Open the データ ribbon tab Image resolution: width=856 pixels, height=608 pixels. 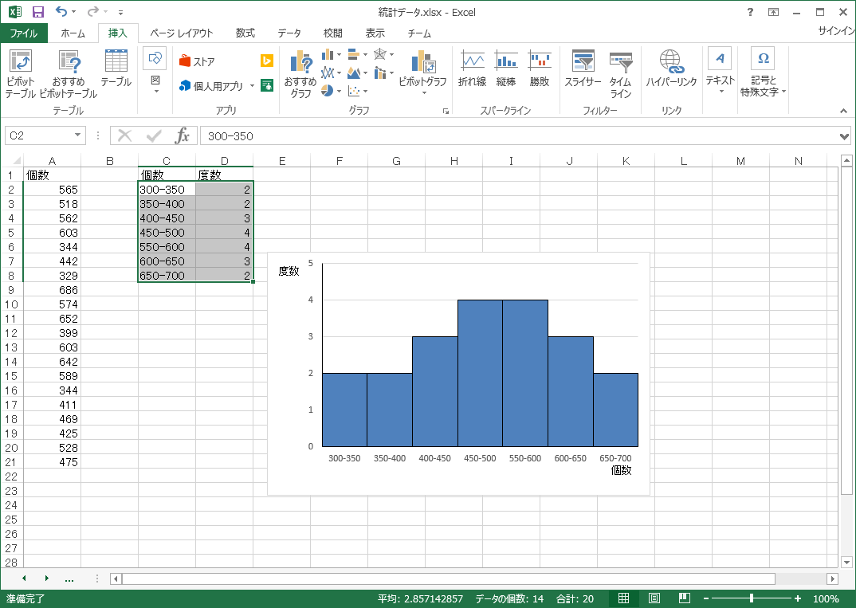coord(289,33)
